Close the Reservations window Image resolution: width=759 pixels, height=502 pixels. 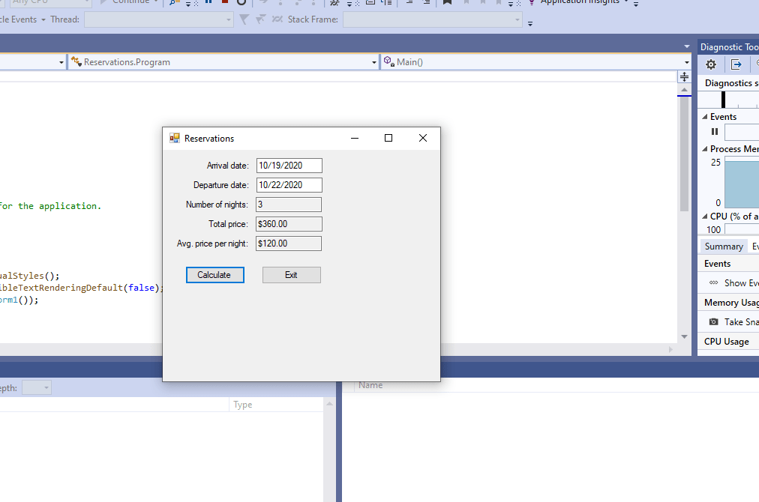(x=423, y=139)
